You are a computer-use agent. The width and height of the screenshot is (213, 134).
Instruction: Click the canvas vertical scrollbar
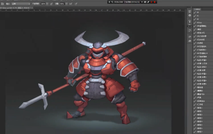click(186, 67)
